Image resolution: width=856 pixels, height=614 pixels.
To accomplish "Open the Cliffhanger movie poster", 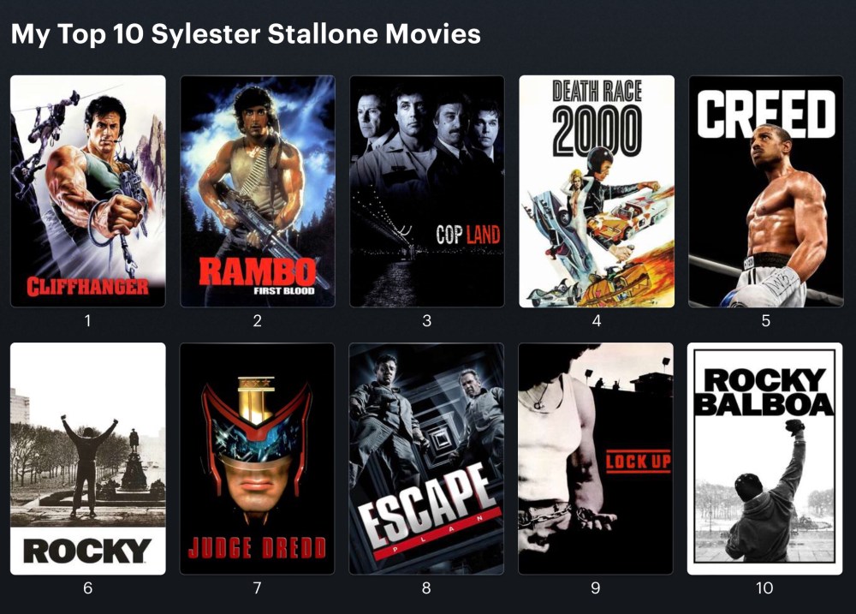I will pos(88,191).
